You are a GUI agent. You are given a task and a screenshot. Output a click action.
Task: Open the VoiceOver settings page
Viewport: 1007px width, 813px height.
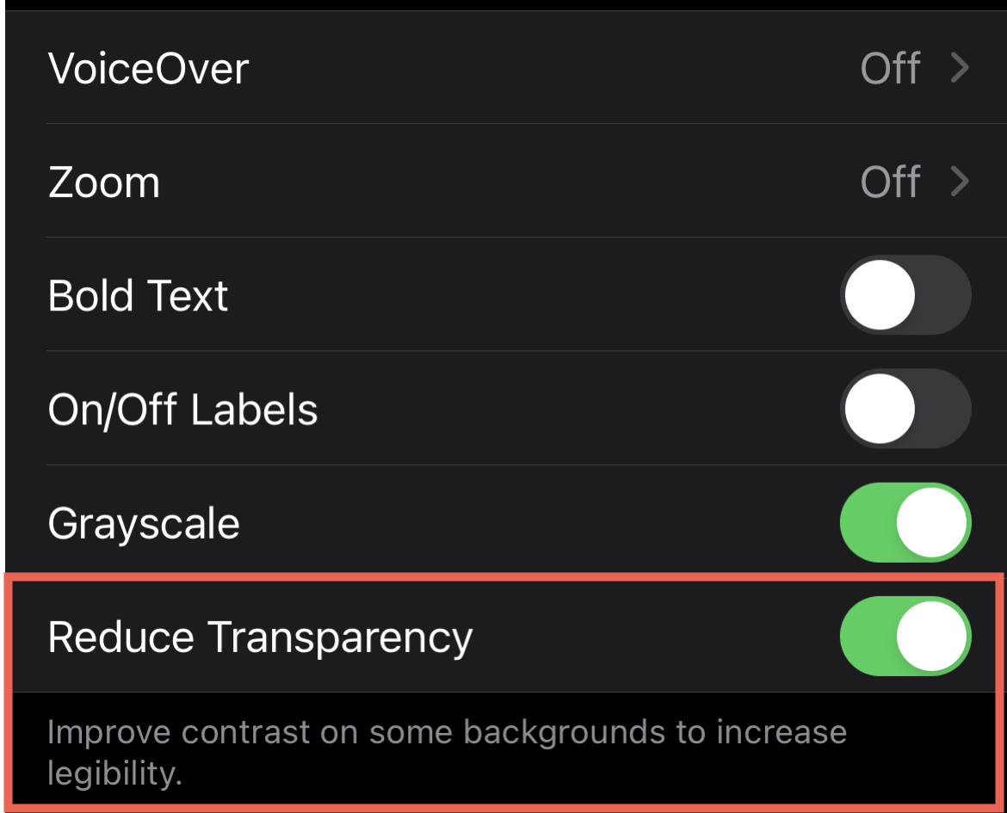pyautogui.click(x=344, y=69)
